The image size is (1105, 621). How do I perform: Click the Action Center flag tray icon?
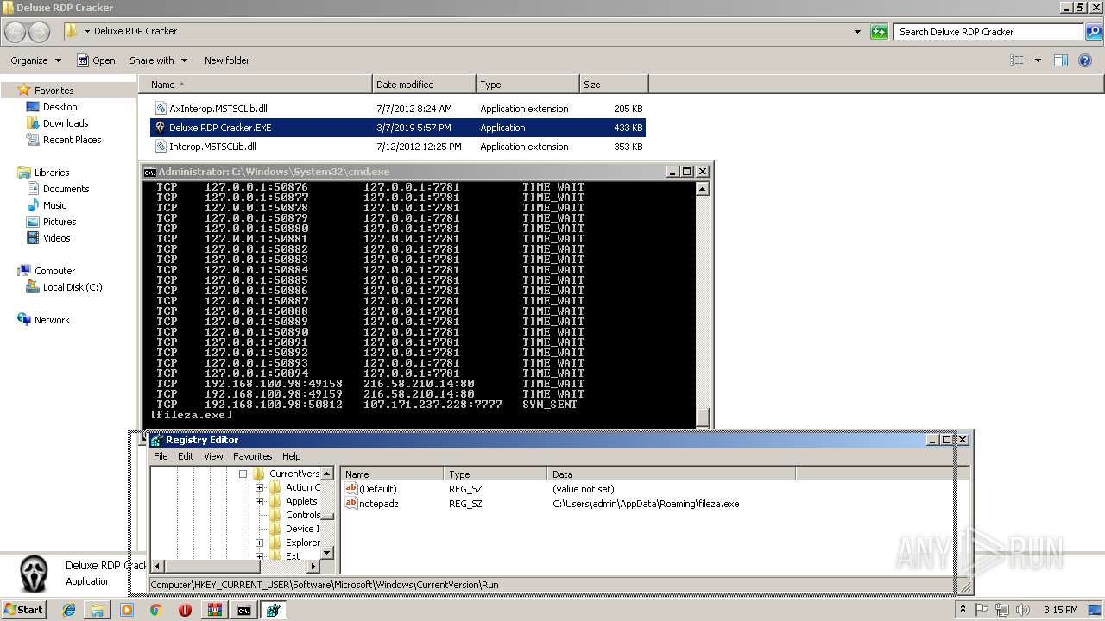pos(982,610)
